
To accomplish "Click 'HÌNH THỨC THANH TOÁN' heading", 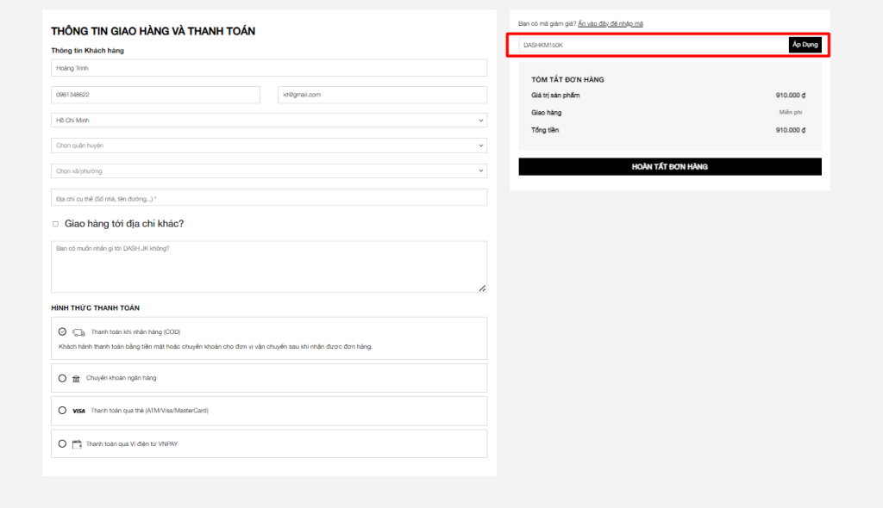I will (x=95, y=308).
